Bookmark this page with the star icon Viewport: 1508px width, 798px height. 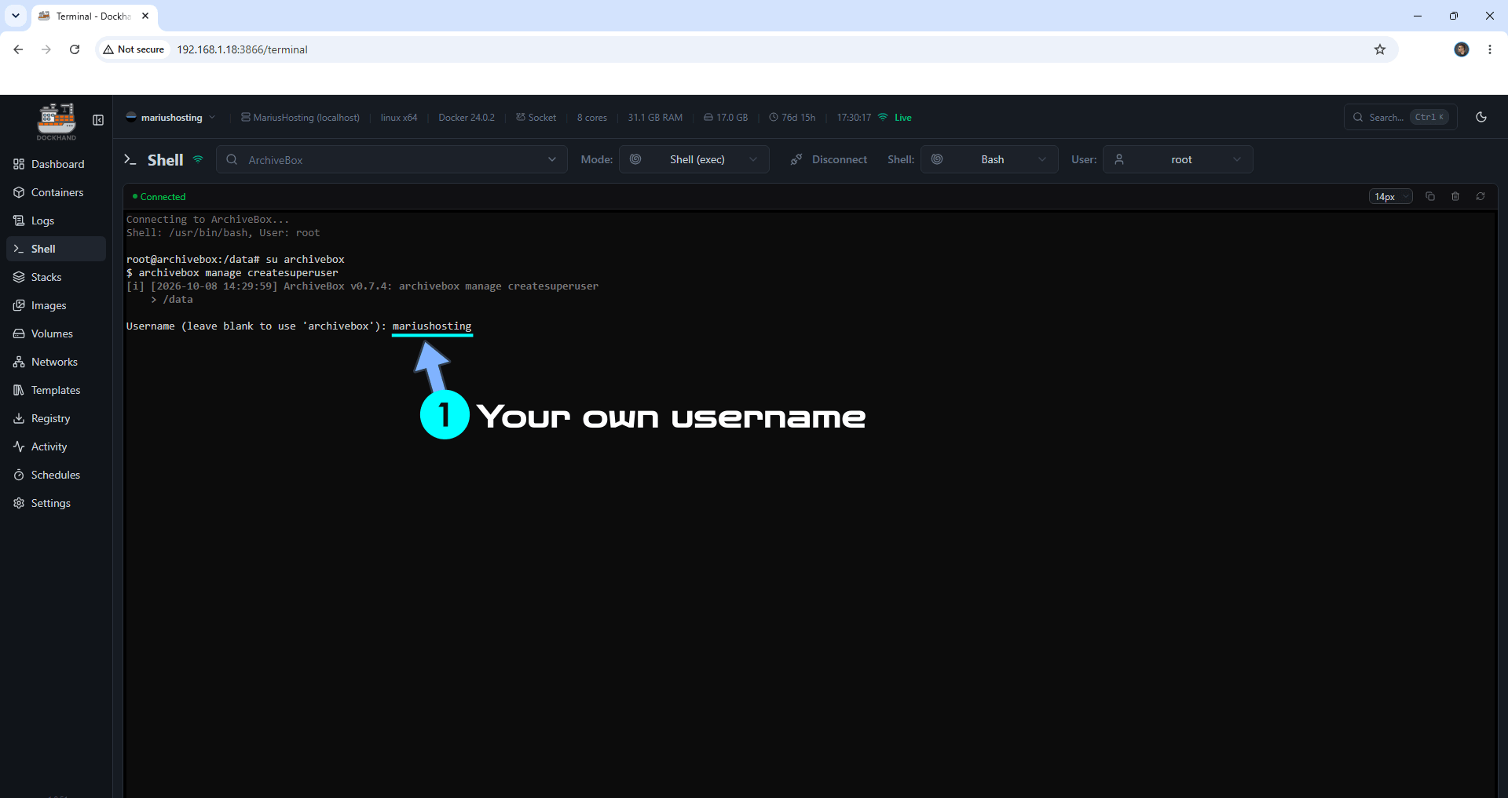[x=1380, y=49]
